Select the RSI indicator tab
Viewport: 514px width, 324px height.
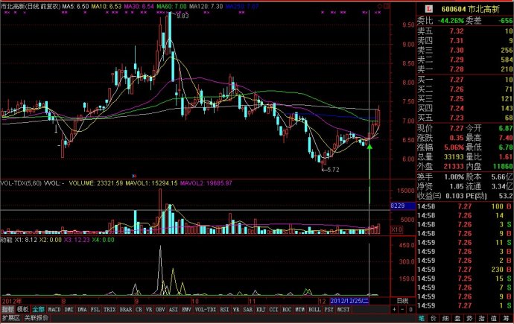(x=223, y=308)
